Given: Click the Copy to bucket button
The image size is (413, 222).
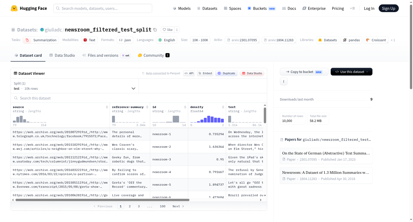Looking at the screenshot, I should point(304,72).
